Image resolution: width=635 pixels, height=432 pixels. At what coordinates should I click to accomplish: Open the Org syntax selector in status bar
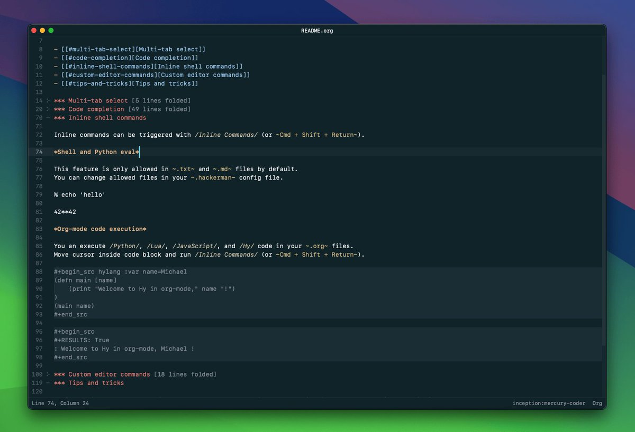coord(597,403)
